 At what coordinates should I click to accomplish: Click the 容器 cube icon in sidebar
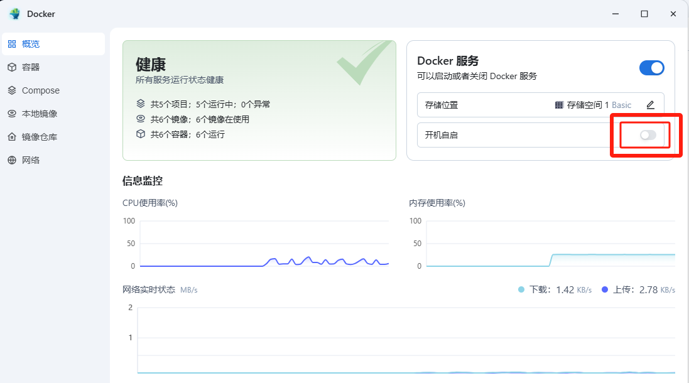point(12,67)
